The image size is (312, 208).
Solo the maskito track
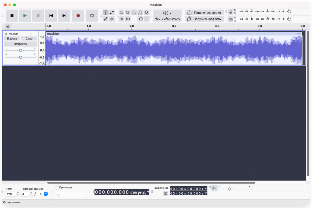click(29, 38)
